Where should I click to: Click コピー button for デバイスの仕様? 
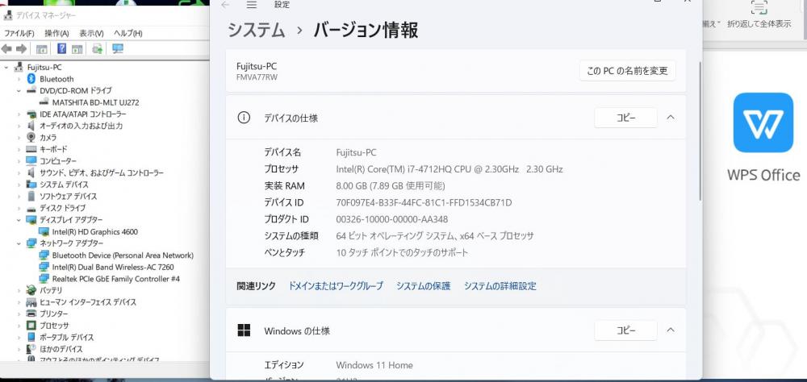click(626, 117)
